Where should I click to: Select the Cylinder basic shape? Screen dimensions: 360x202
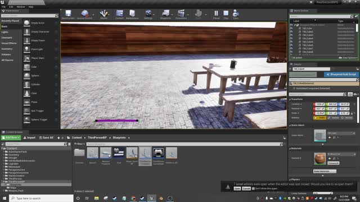40,84
